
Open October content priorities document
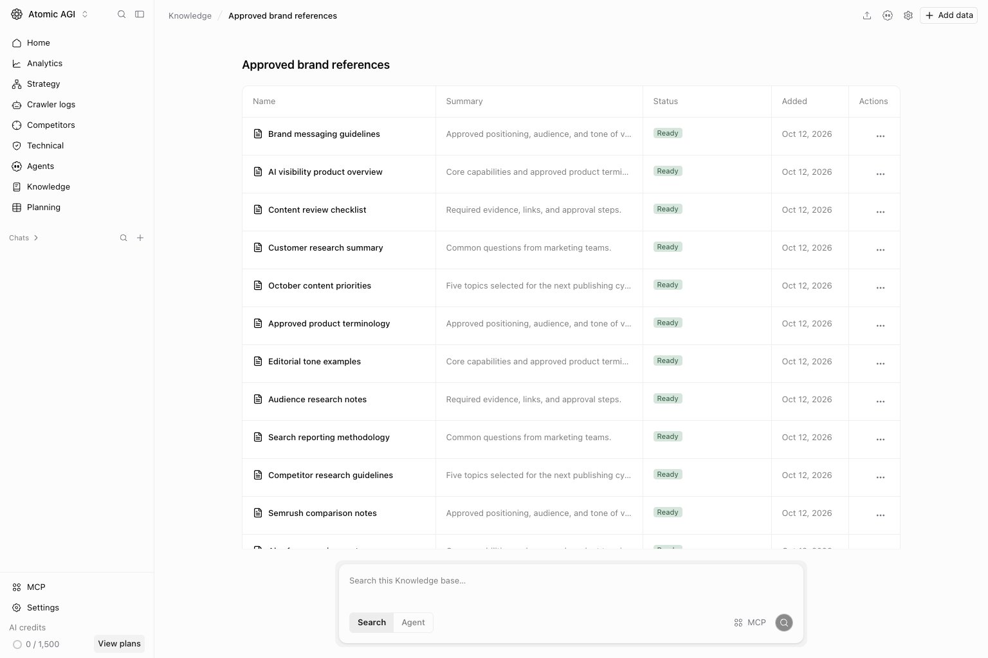click(320, 286)
